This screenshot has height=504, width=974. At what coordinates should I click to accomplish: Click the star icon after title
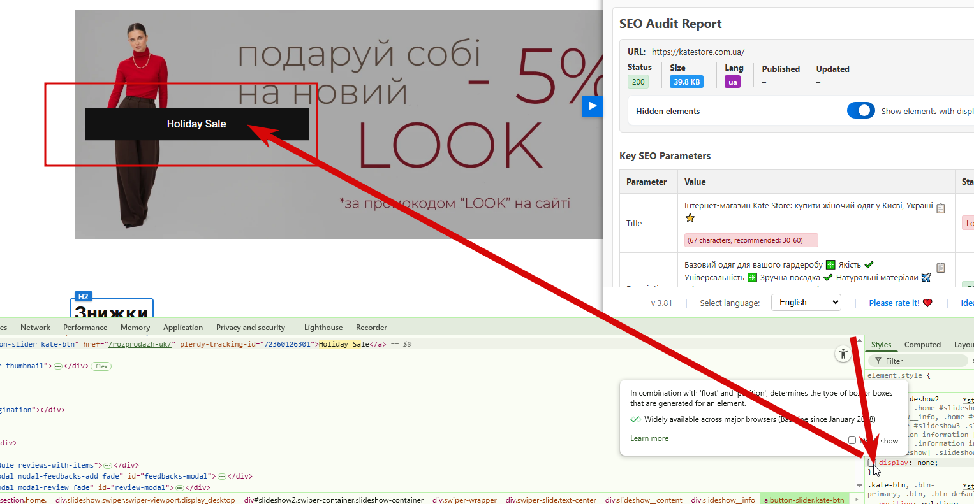[x=690, y=219]
